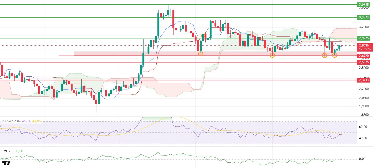Image resolution: width=373 pixels, height=168 pixels.
Task: Click the 1,9800 price axis label
Action: click(x=363, y=106)
